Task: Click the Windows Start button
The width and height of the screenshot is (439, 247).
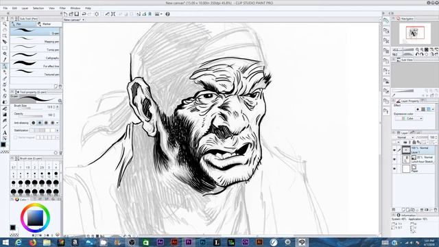Action: tap(5, 242)
